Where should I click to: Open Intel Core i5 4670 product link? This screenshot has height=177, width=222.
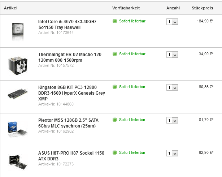(67, 24)
